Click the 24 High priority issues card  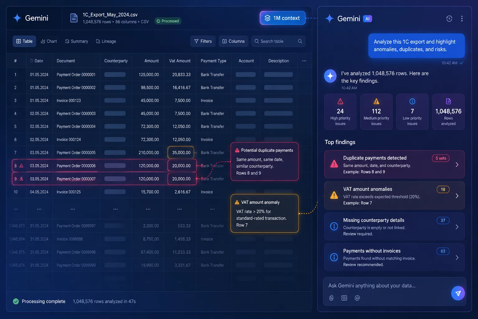[340, 112]
